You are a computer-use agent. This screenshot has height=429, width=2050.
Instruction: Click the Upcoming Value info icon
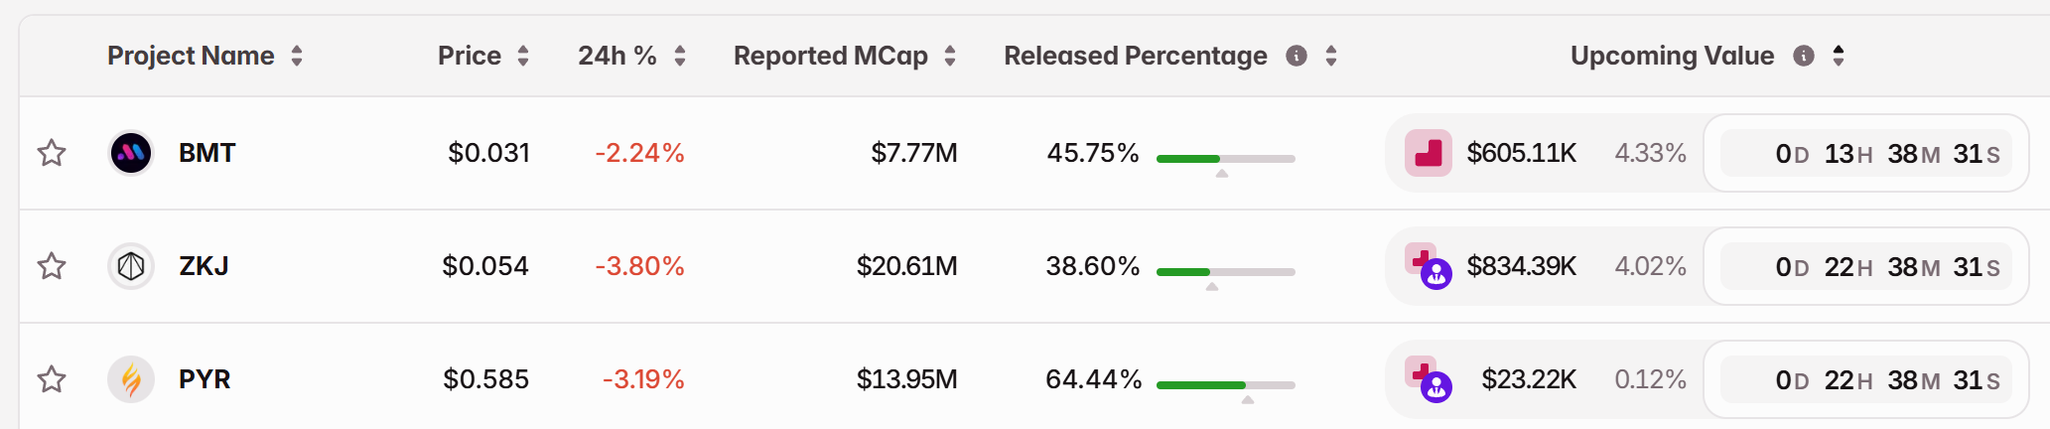1803,56
